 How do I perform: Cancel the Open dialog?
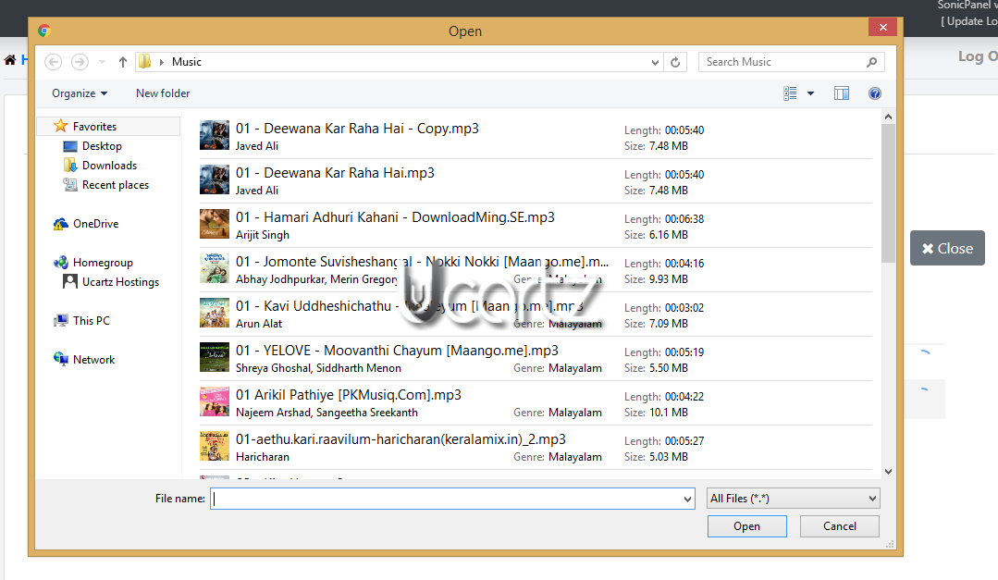840,526
